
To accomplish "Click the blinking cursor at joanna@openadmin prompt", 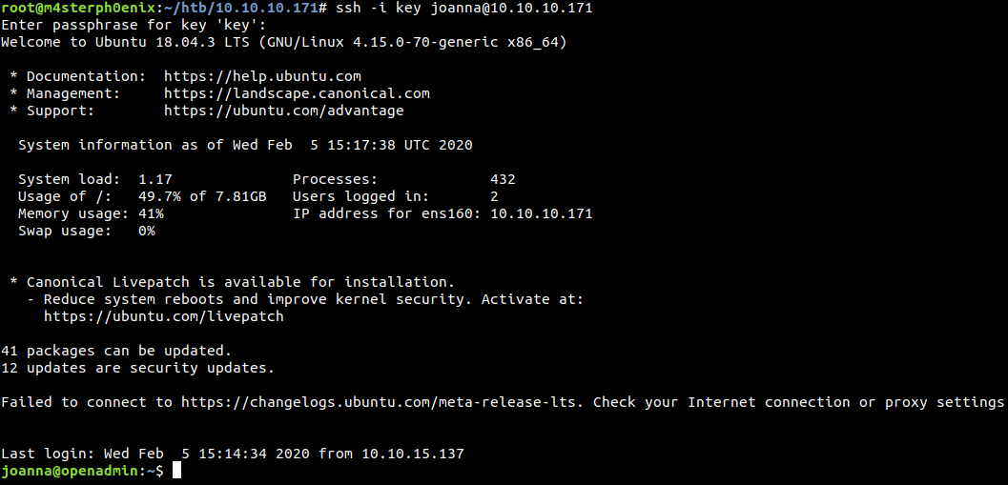I will pyautogui.click(x=177, y=471).
